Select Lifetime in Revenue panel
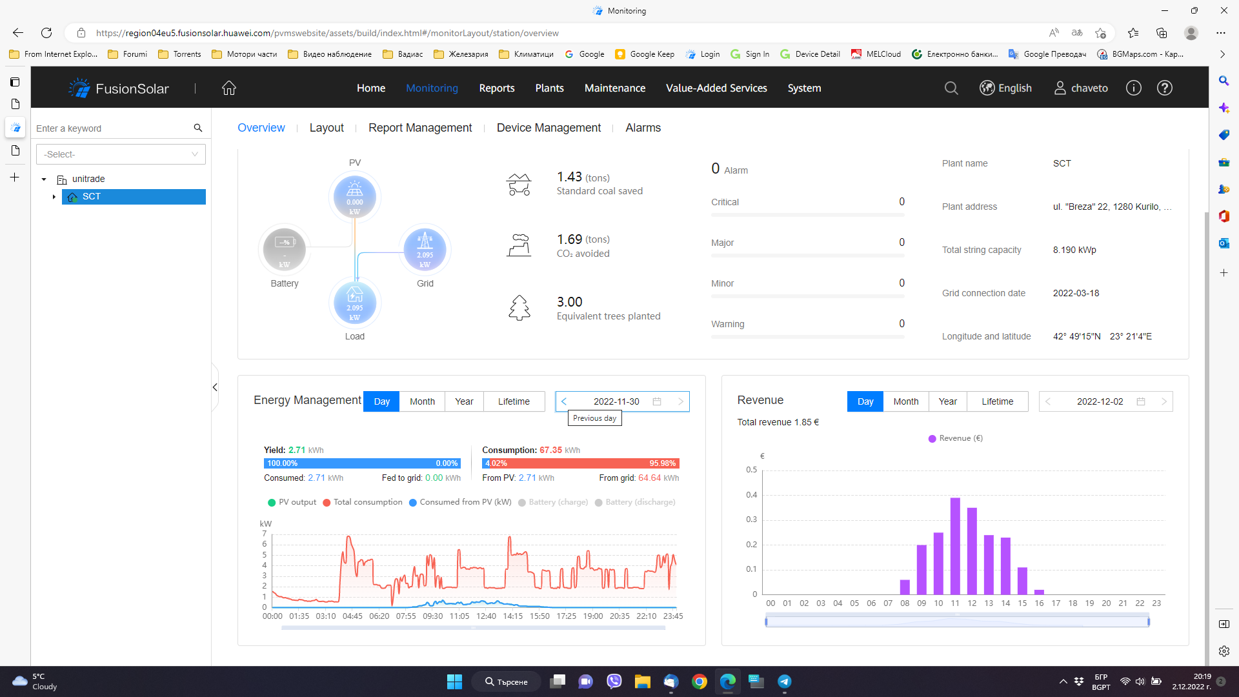The height and width of the screenshot is (697, 1239). [997, 401]
